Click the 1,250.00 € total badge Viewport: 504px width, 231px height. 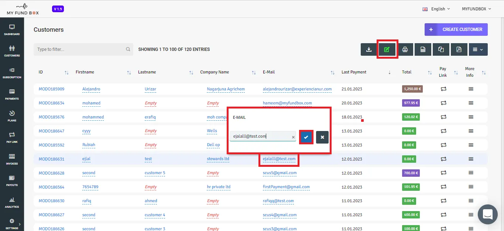(x=412, y=89)
